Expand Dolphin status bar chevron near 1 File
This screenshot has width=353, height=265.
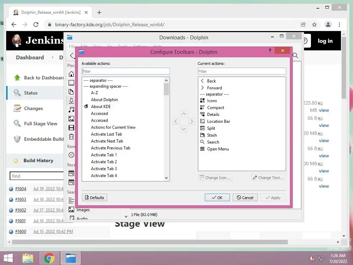coord(126,216)
